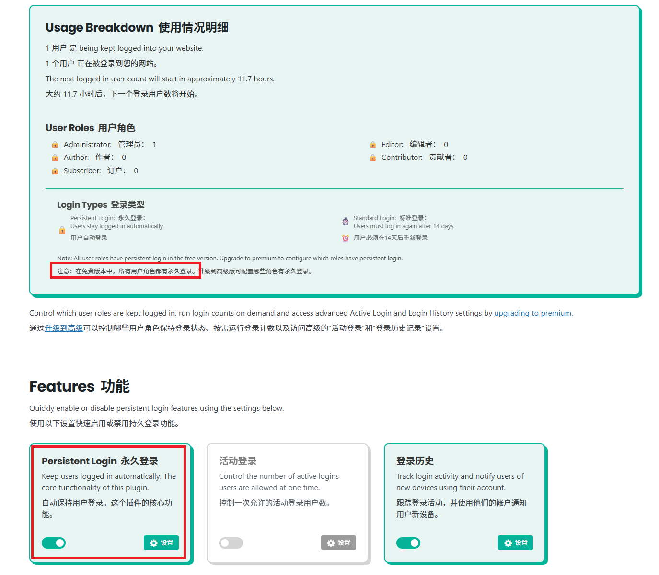Click the lock icon beside Contributor
This screenshot has width=659, height=575.
(373, 158)
